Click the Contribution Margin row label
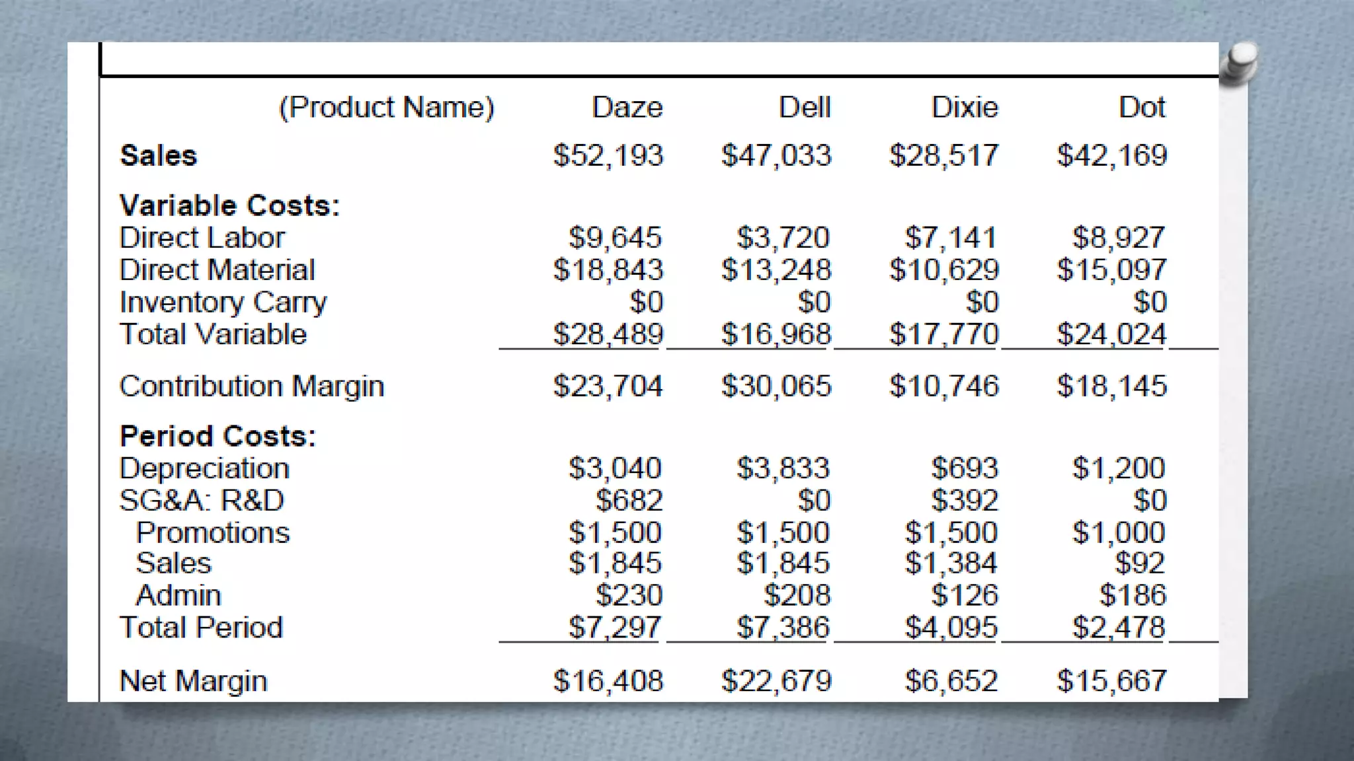Image resolution: width=1354 pixels, height=761 pixels. [x=251, y=386]
